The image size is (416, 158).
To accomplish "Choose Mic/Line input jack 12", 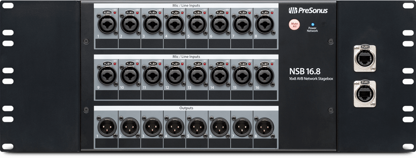I will pos(174,76).
